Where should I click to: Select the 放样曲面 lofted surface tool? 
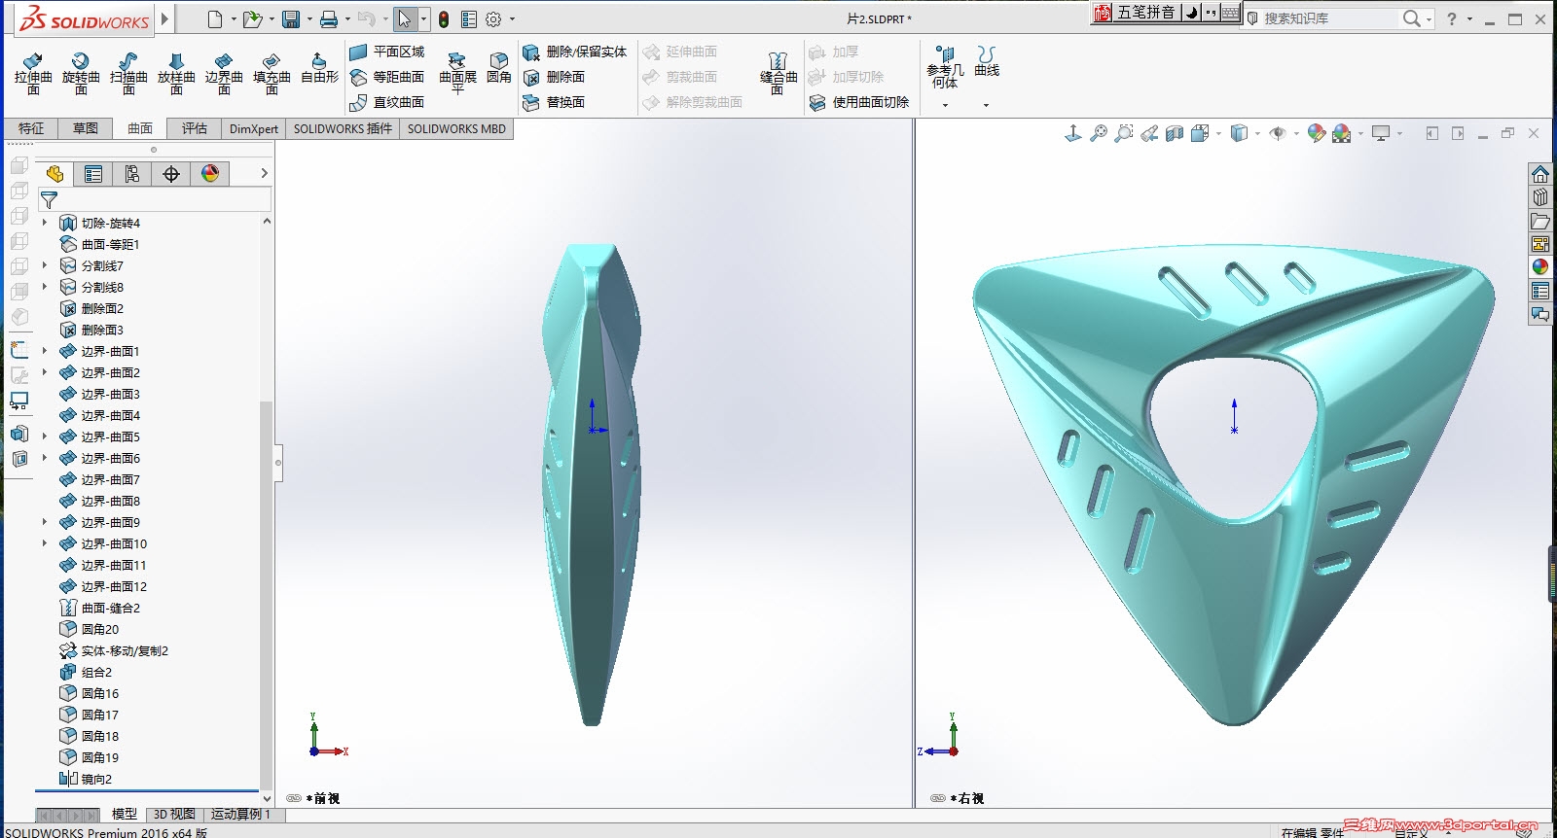(x=176, y=73)
